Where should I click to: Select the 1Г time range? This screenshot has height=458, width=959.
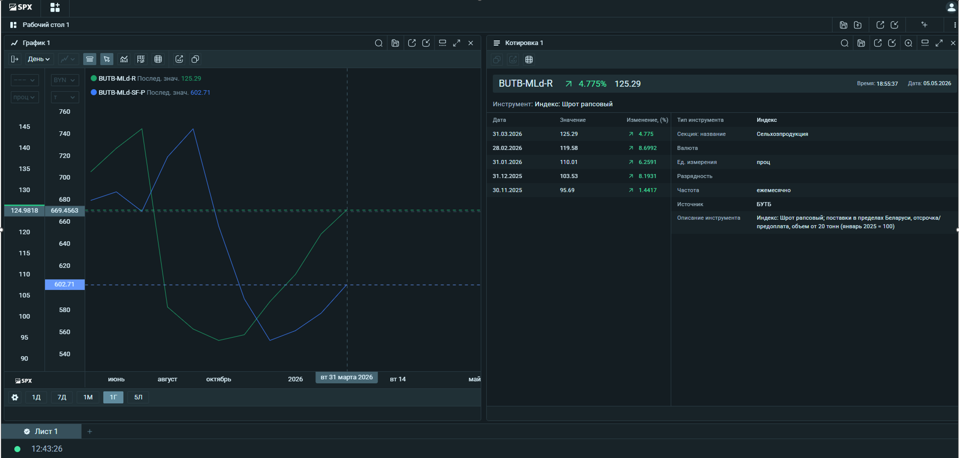[113, 397]
